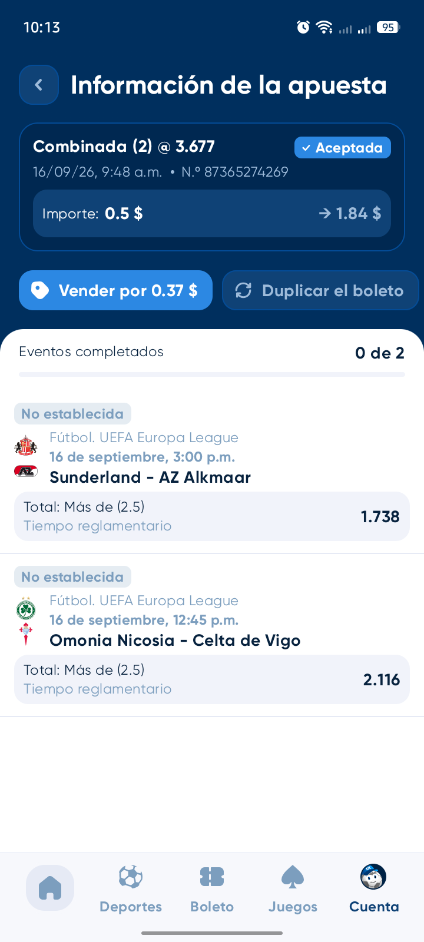
Task: Tap the Celta de Vigo crest
Action: [26, 634]
